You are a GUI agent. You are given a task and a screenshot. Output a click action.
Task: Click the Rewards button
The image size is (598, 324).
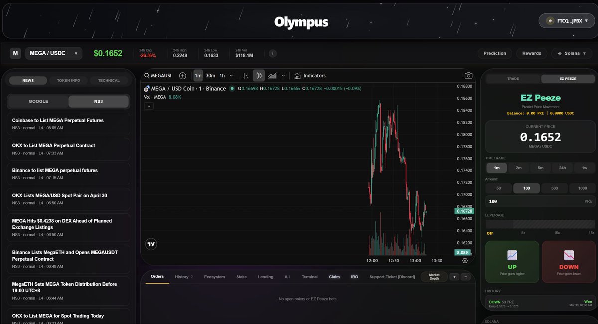pos(532,53)
